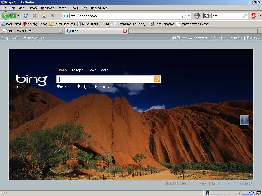Viewport: 262px width, 196px height.
Task: Click the Bing search text field
Action: (105, 79)
